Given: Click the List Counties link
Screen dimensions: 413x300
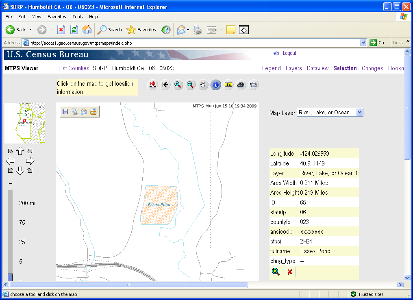Looking at the screenshot, I should tap(74, 68).
